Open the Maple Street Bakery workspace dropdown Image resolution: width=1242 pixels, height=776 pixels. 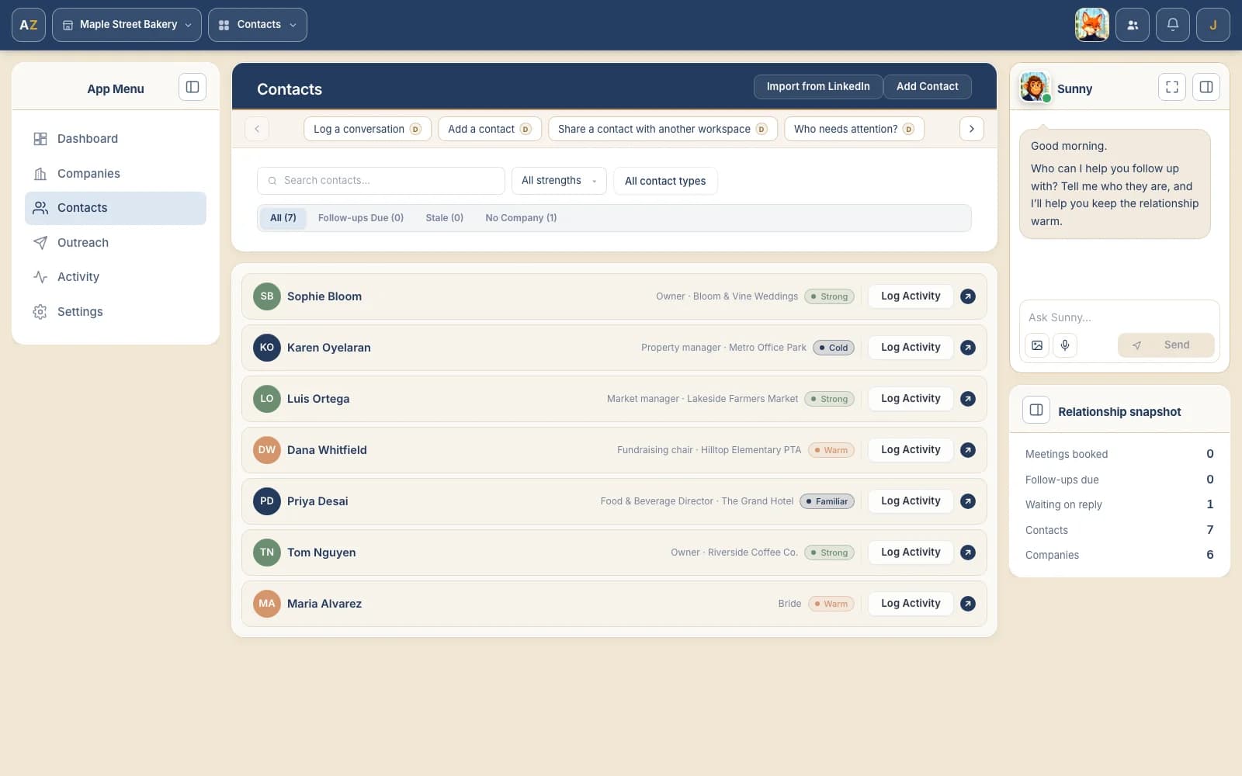tap(127, 25)
